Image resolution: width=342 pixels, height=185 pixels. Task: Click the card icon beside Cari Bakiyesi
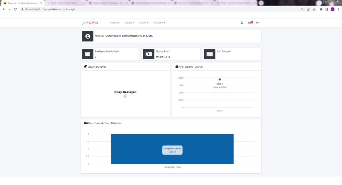coord(209,54)
